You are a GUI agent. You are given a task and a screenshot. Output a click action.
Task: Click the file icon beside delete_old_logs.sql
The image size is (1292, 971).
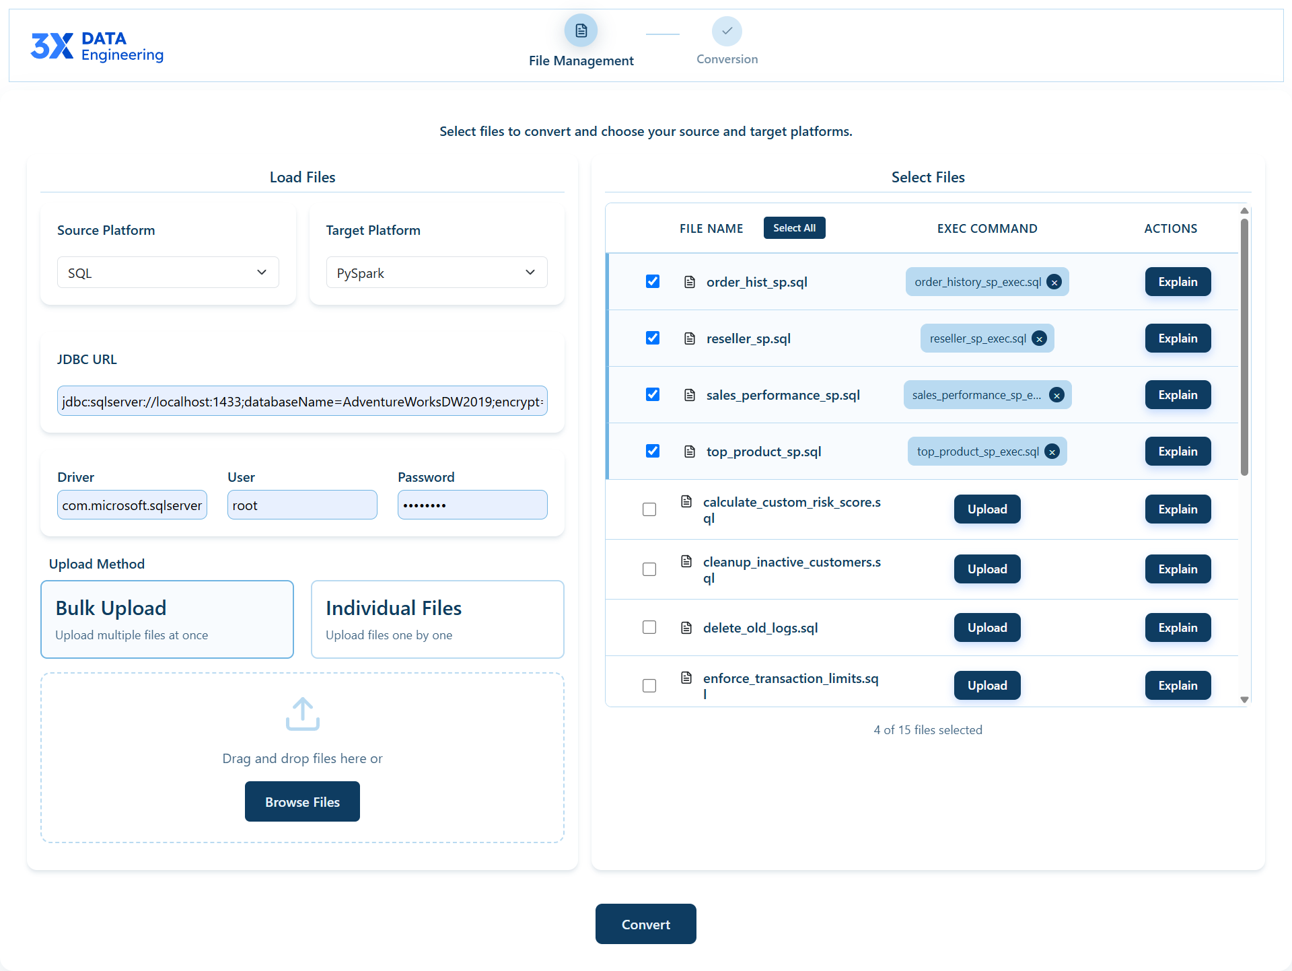point(686,628)
